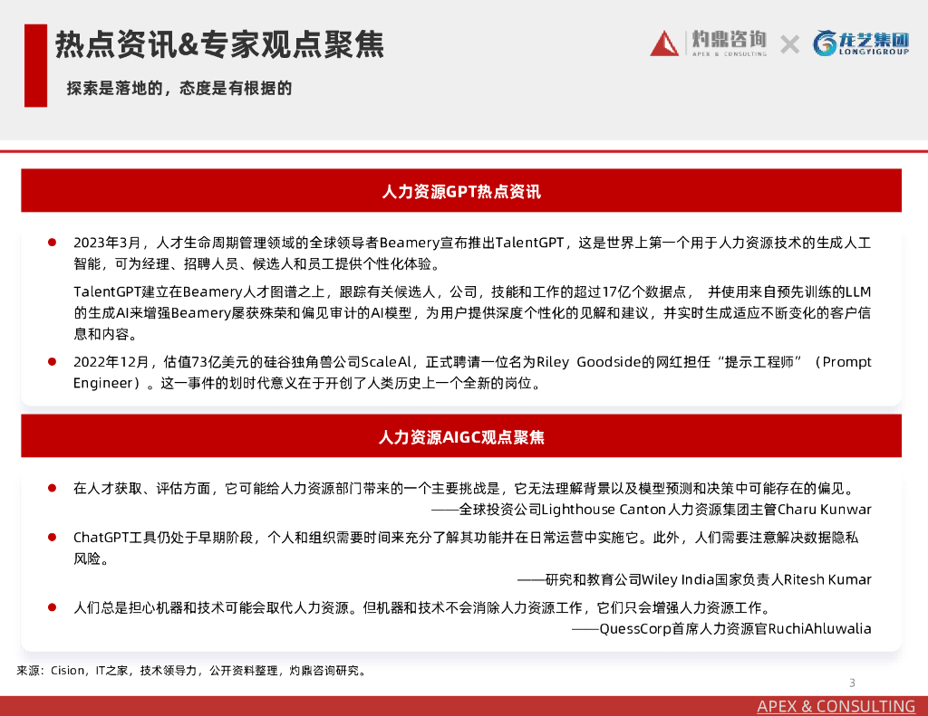Screen dimensions: 928x716
Task: Click the quote starting 在人才获取、评估方面
Action: click(465, 489)
